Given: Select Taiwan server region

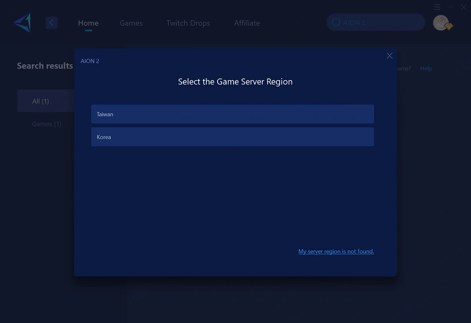Looking at the screenshot, I should pyautogui.click(x=232, y=114).
